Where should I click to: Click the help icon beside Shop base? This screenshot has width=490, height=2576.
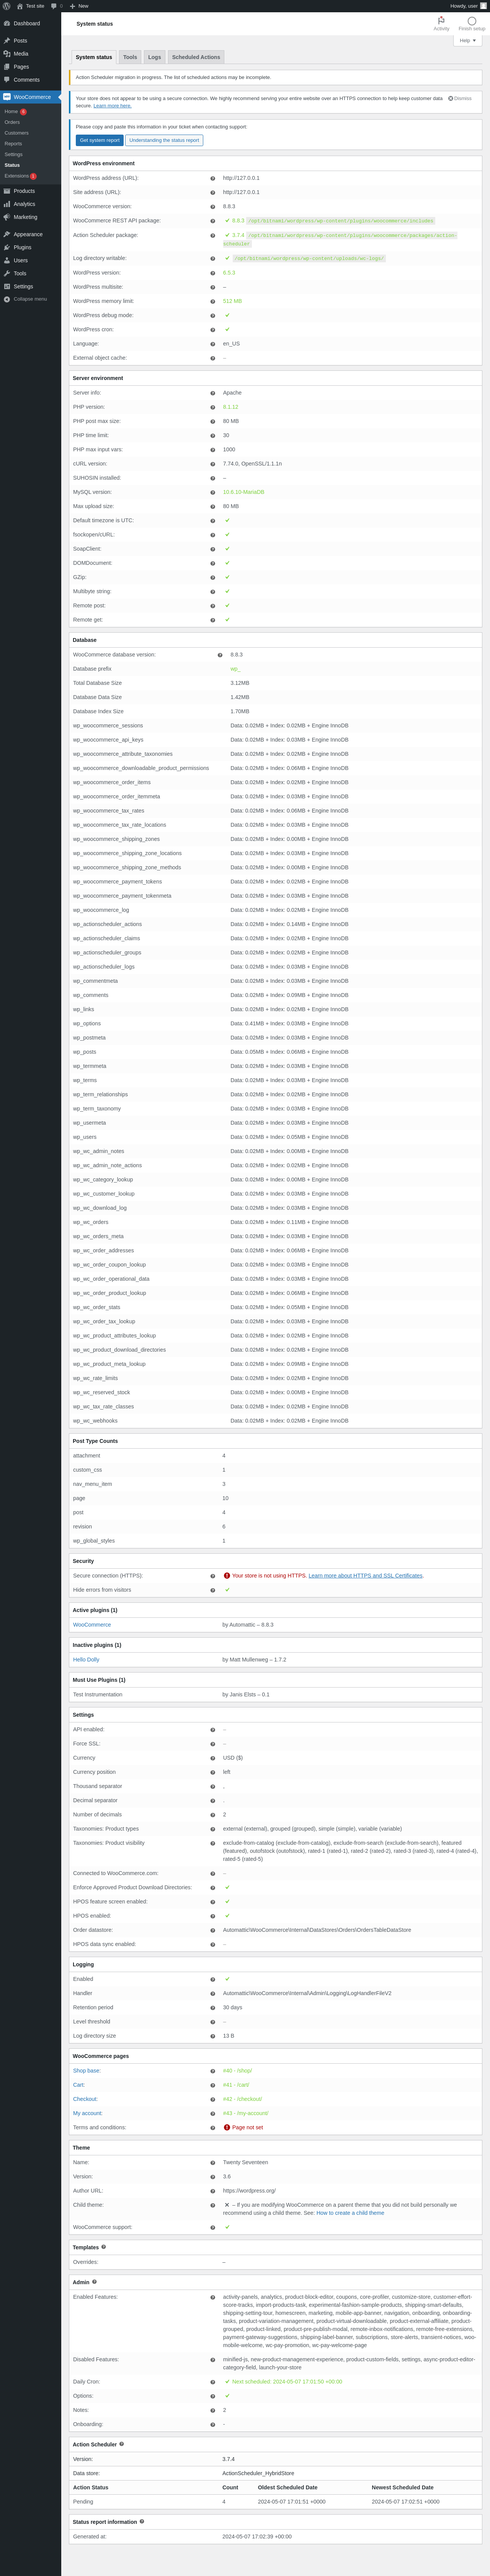tap(212, 2071)
